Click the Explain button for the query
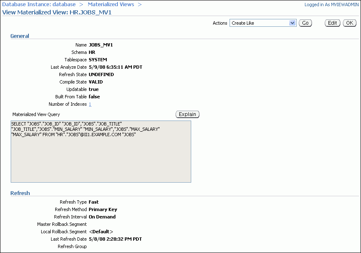The width and height of the screenshot is (361, 253). coord(187,114)
